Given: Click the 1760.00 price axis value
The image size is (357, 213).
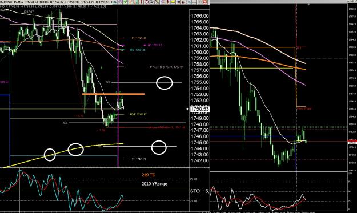Looking at the screenshot, I should 200,52.
